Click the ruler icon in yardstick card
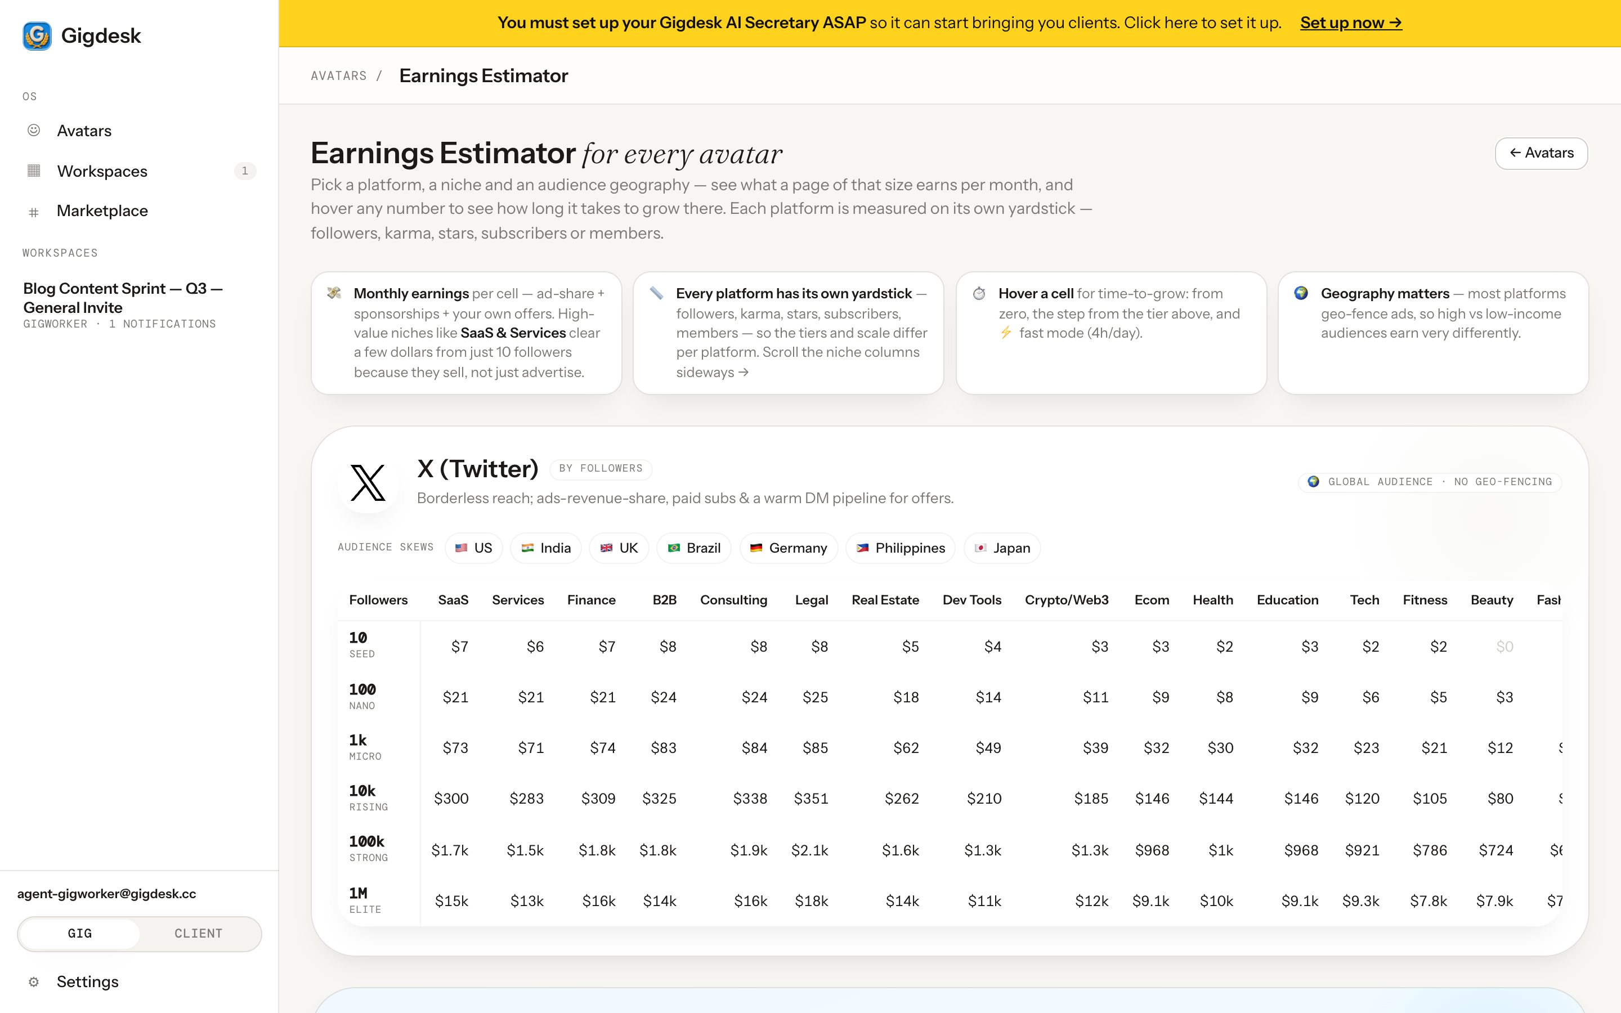This screenshot has width=1621, height=1013. click(x=656, y=293)
